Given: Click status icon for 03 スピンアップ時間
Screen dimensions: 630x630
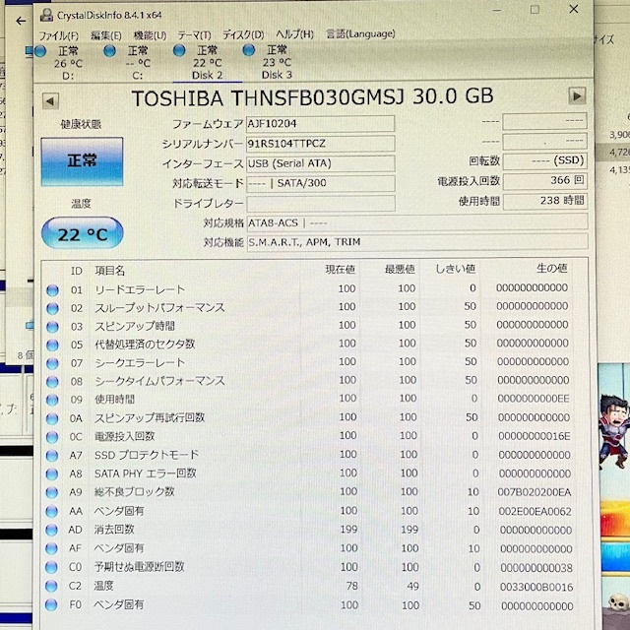Looking at the screenshot, I should [52, 327].
